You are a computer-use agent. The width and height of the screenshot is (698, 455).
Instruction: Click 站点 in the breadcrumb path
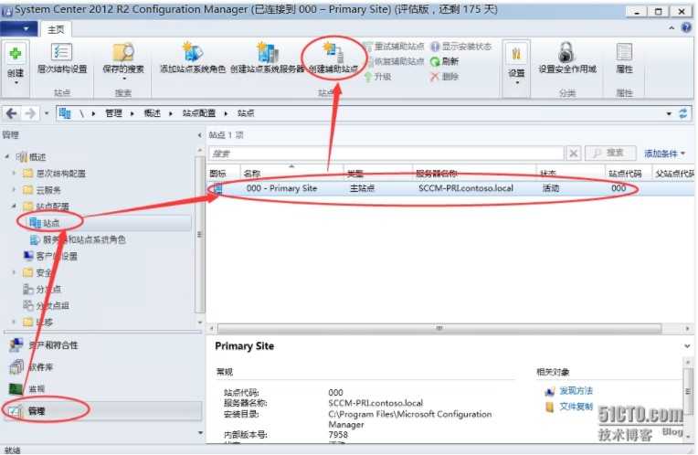246,113
